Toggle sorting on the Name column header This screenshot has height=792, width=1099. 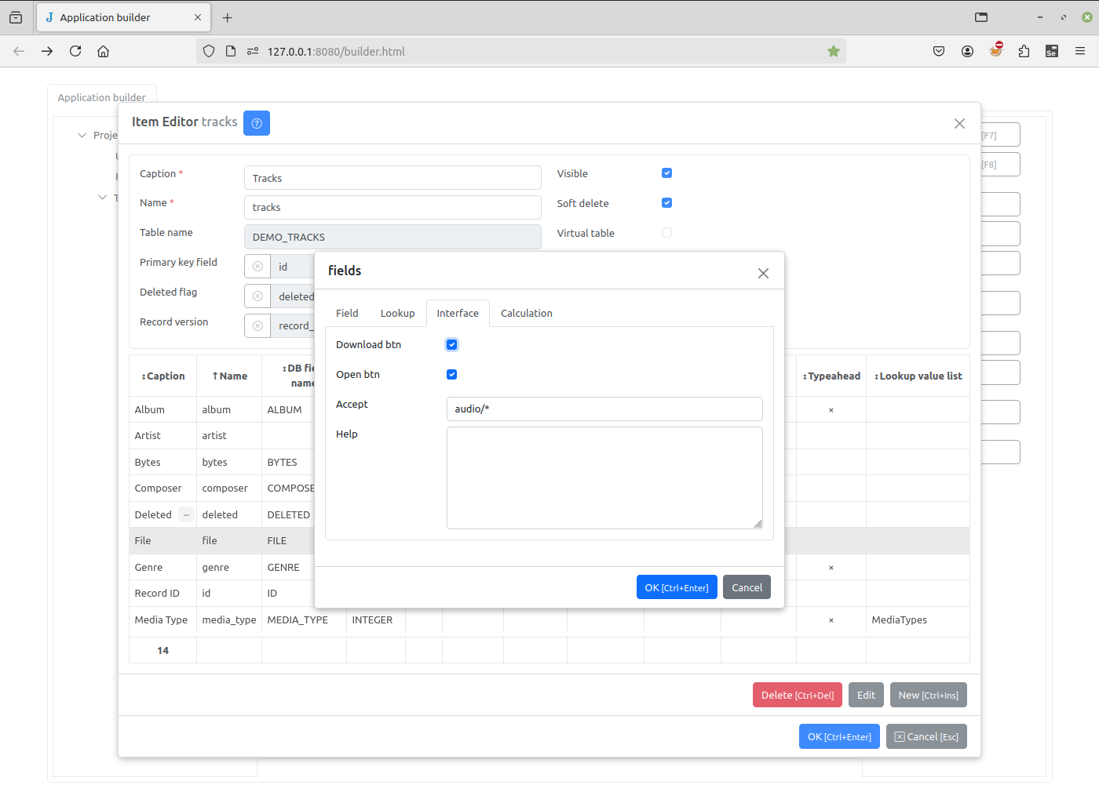(228, 376)
